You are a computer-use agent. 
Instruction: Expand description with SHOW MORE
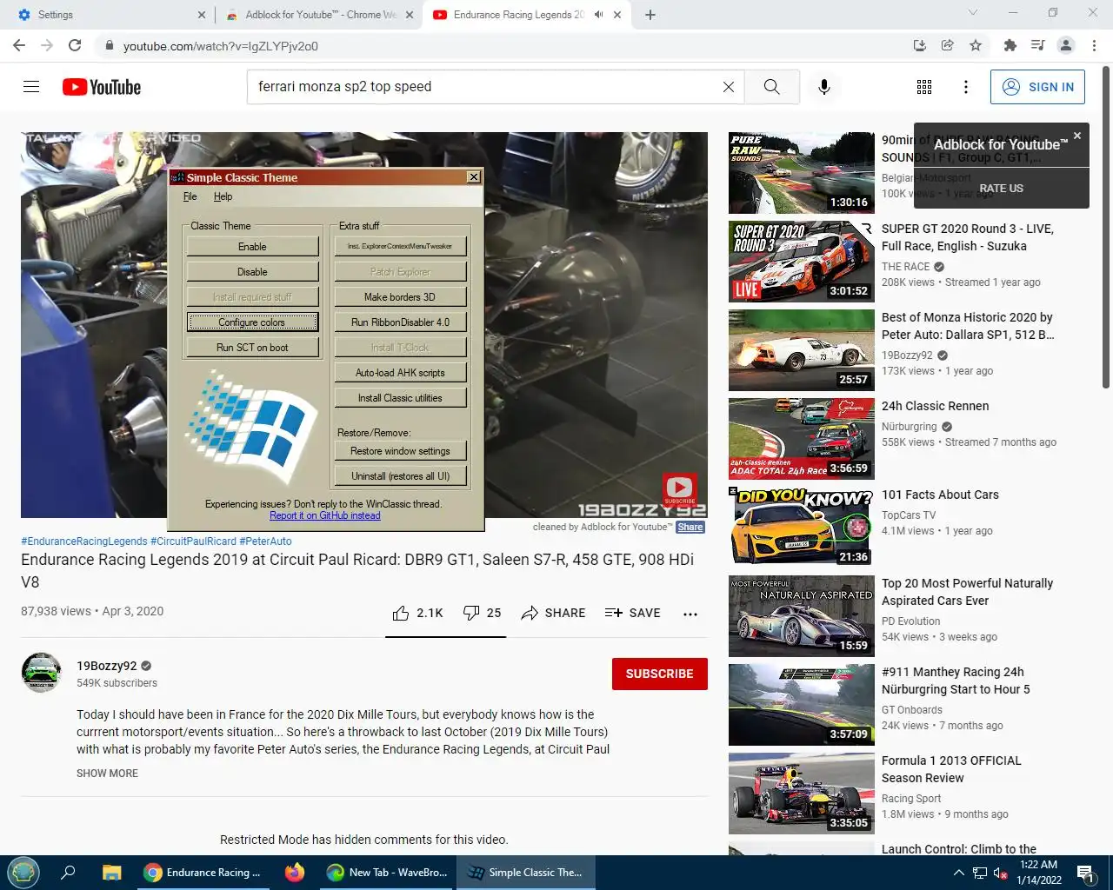pos(107,774)
